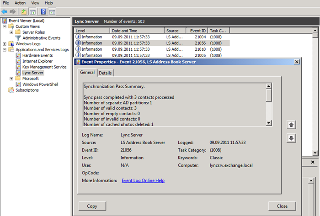
Task: Expand the Microsoft tree node
Action: 11,79
